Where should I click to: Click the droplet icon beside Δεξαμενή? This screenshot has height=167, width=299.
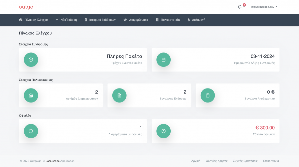pyautogui.click(x=189, y=20)
